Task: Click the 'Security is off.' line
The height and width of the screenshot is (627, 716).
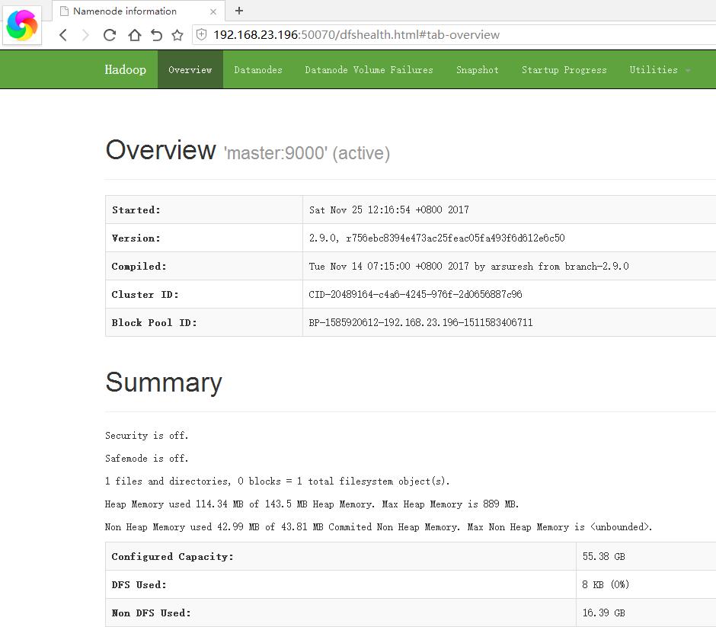Action: click(146, 435)
